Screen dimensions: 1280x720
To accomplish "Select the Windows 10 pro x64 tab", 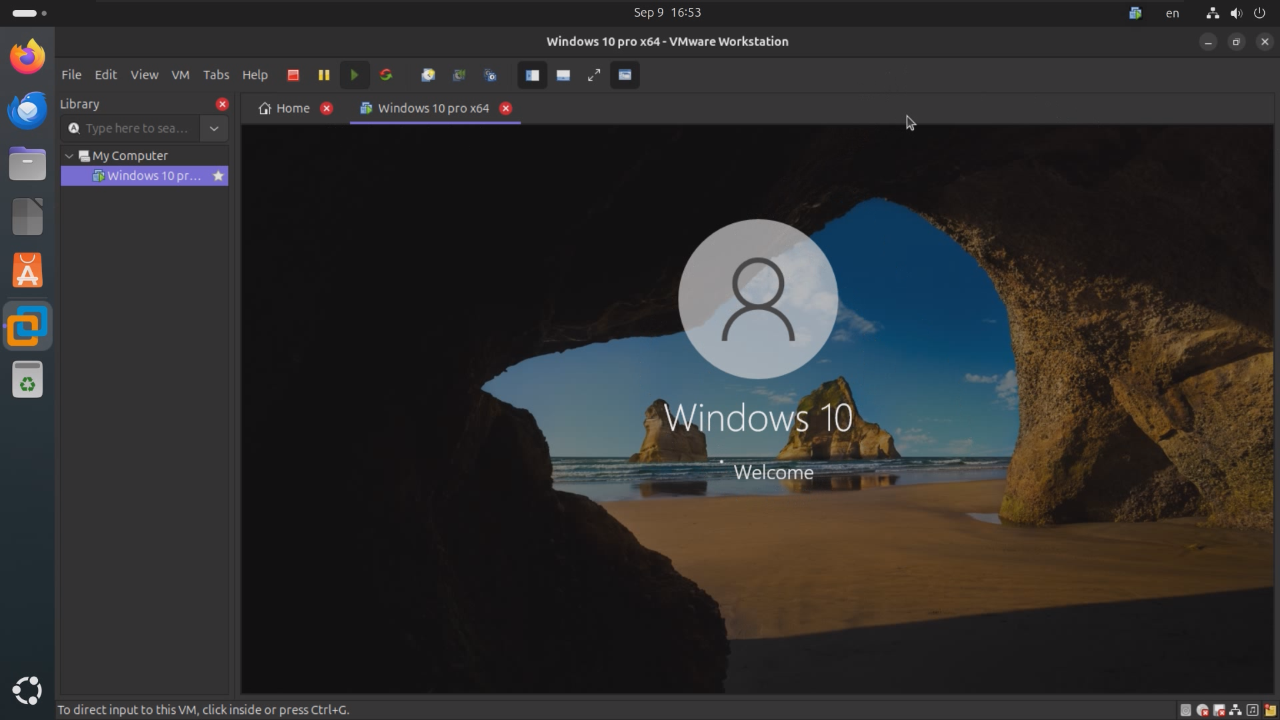I will [425, 108].
